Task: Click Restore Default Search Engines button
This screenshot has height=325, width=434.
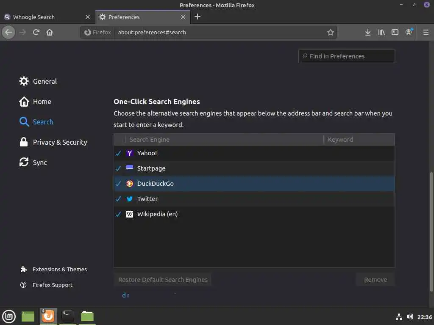Action: click(163, 280)
